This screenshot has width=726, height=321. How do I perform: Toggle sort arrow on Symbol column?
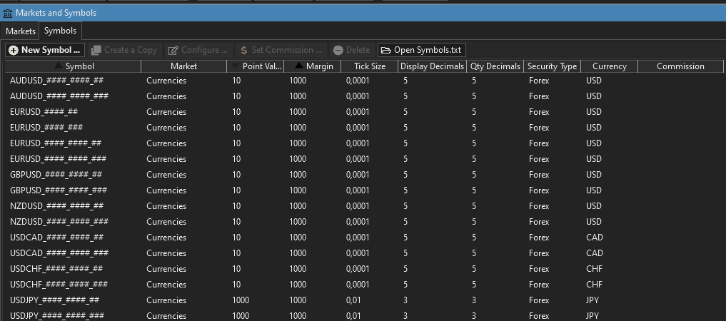coord(59,66)
